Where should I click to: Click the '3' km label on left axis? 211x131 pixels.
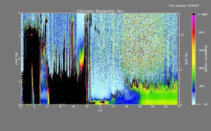(x=20, y=36)
